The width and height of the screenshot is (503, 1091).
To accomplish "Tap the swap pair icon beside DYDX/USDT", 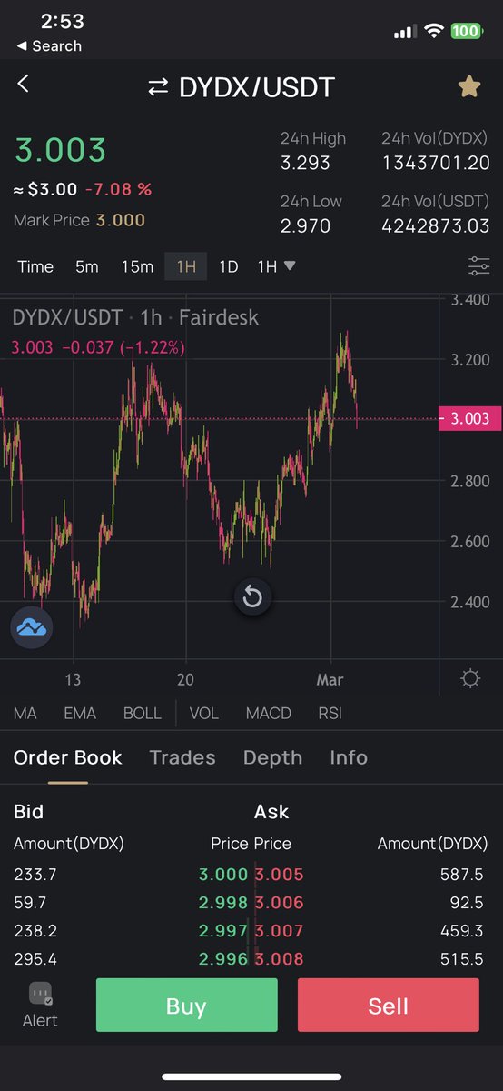I will (158, 87).
